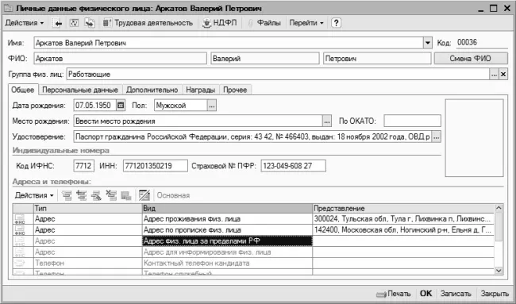Open the Перейти dropdown menu
This screenshot has width=516, height=304.
pos(306,23)
